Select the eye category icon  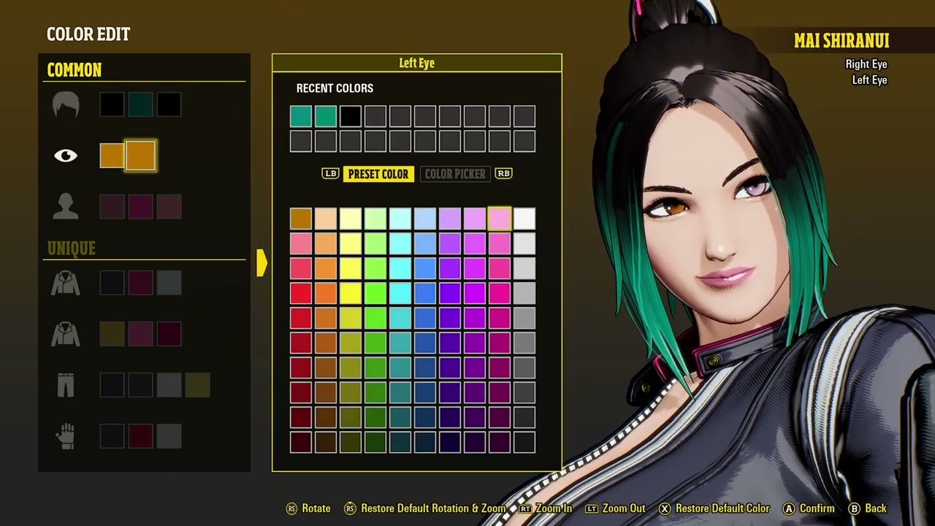coord(66,156)
